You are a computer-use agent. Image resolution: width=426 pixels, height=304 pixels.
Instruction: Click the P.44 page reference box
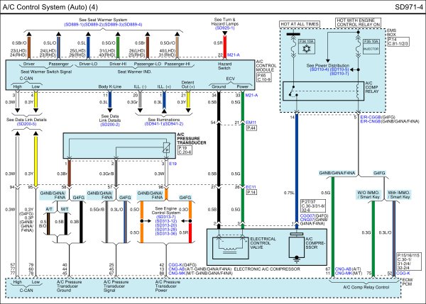251,128
